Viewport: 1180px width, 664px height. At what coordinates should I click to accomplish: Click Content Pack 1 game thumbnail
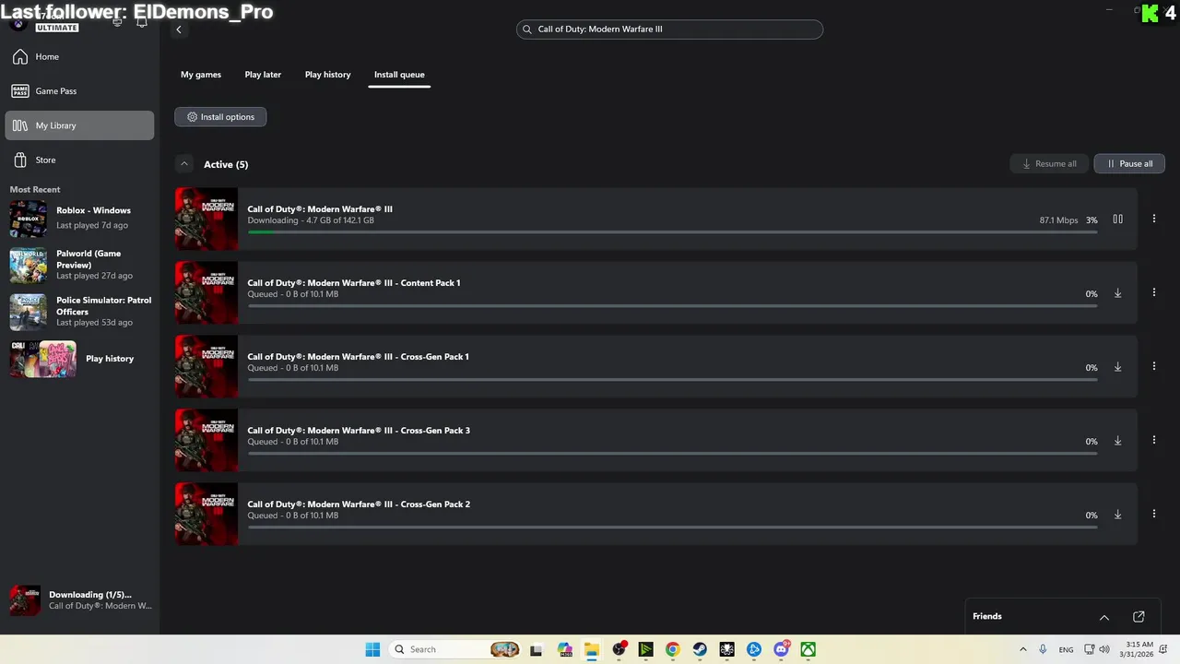point(206,293)
